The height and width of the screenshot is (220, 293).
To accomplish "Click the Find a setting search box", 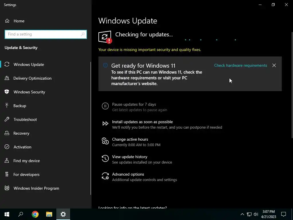I will point(45,34).
